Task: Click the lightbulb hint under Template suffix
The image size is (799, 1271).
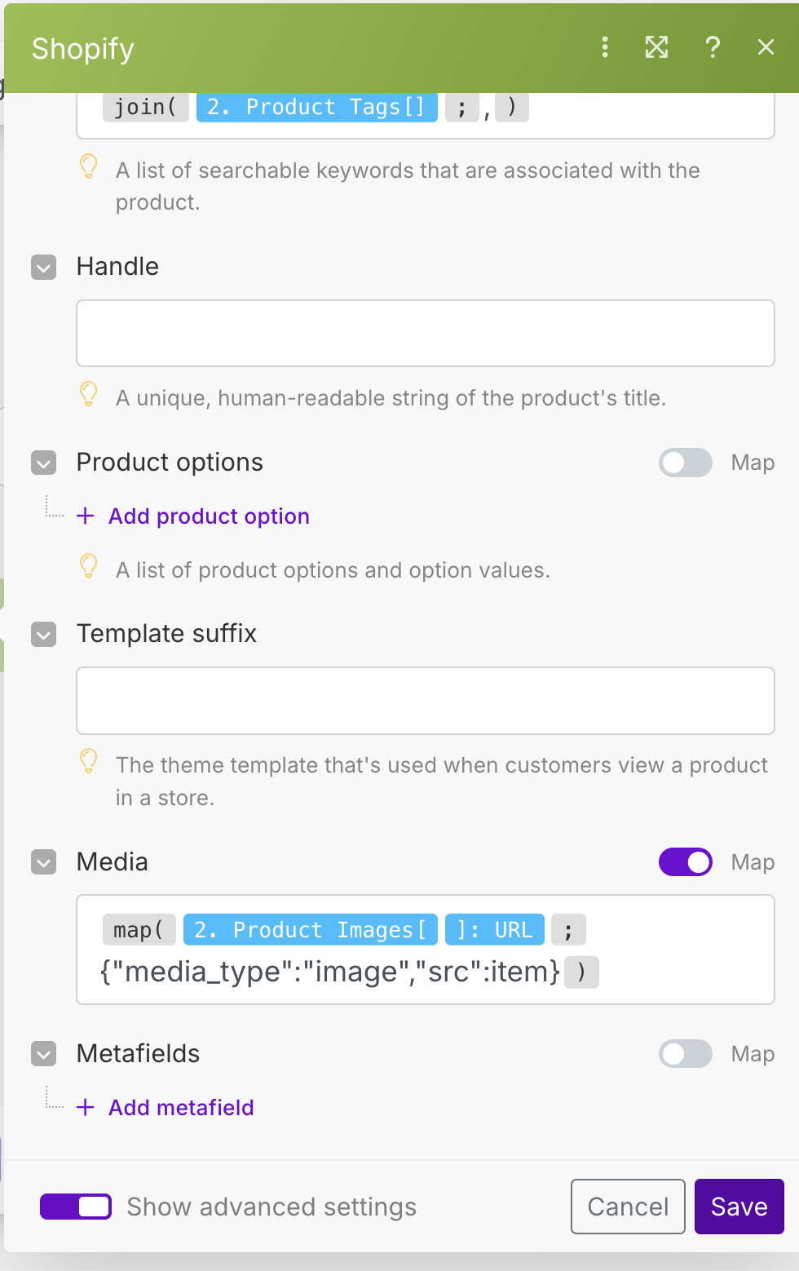Action: 89,761
